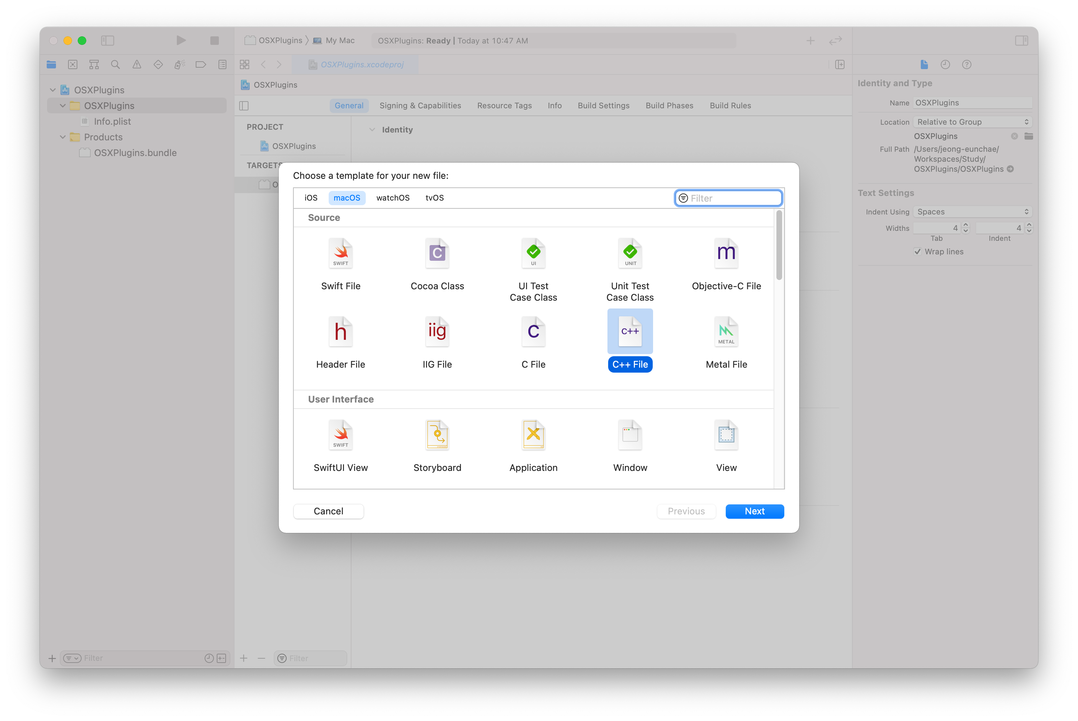Screen dimensions: 1078x721
Task: Switch to the watchOS template tab
Action: tap(392, 198)
